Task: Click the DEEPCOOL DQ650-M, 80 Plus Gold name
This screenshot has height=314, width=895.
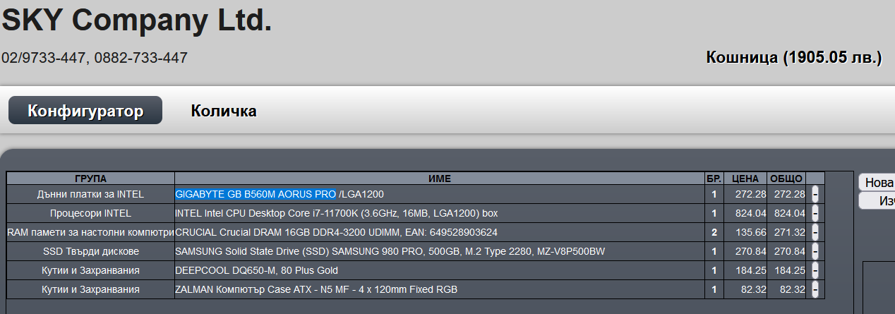Action: point(256,270)
